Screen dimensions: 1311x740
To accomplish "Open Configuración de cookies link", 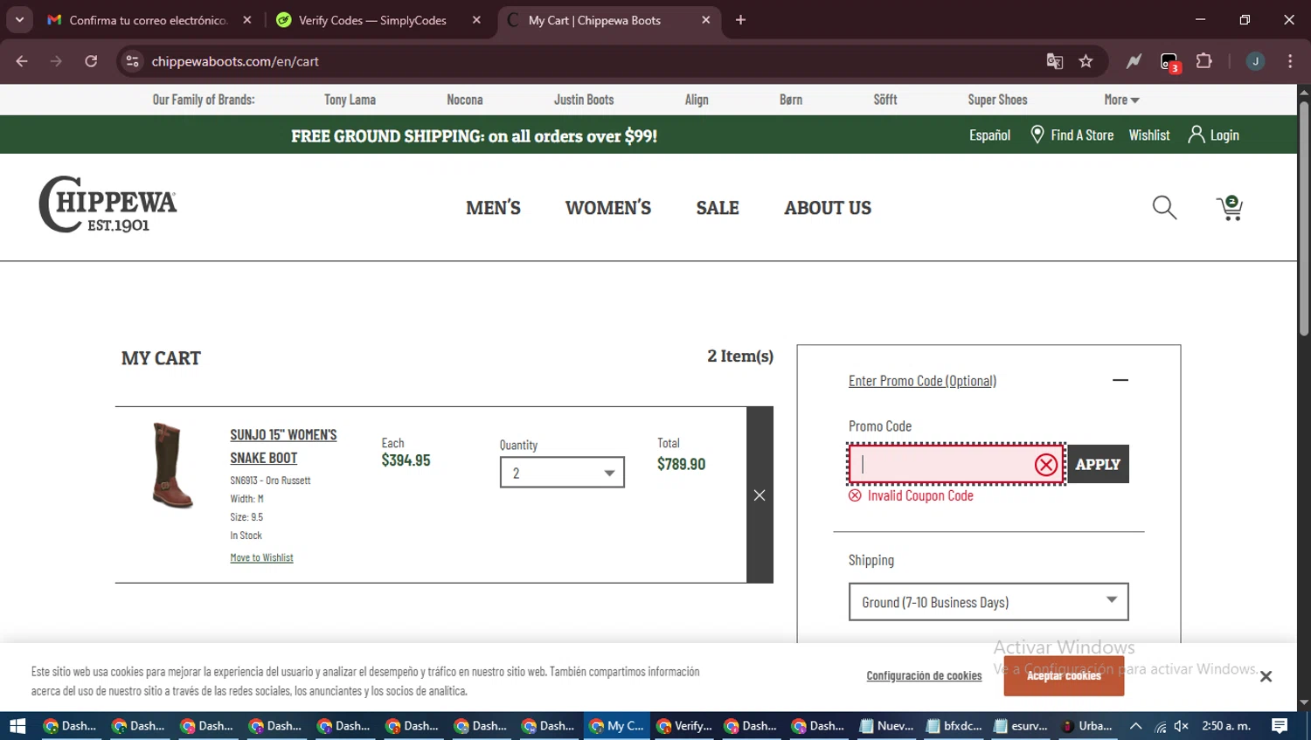I will click(924, 676).
